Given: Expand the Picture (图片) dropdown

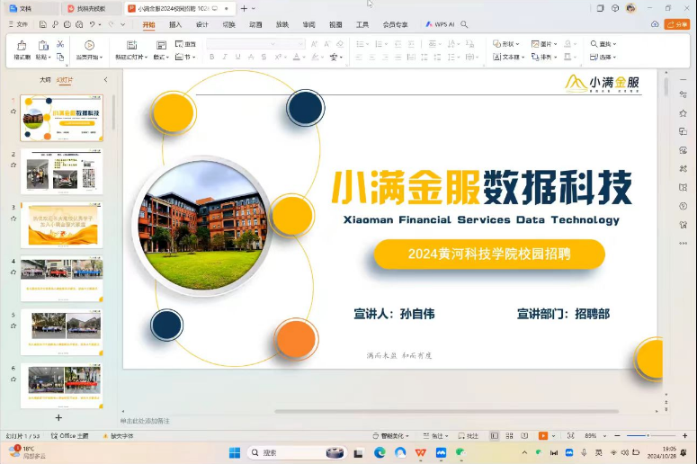Looking at the screenshot, I should pos(555,44).
